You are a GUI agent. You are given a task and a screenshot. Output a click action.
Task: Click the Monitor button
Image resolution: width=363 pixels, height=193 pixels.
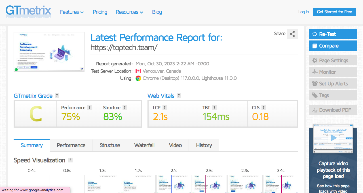[333, 72]
